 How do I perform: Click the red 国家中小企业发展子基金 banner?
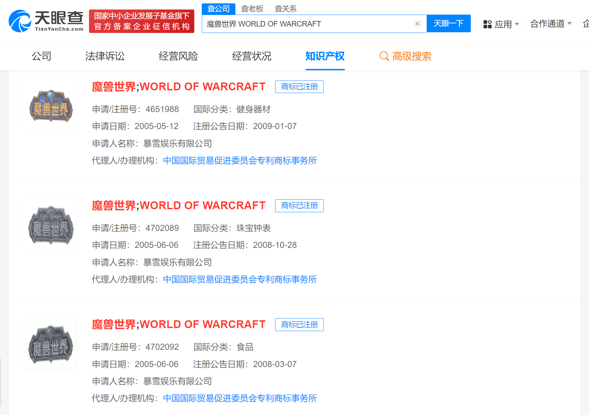tap(142, 21)
